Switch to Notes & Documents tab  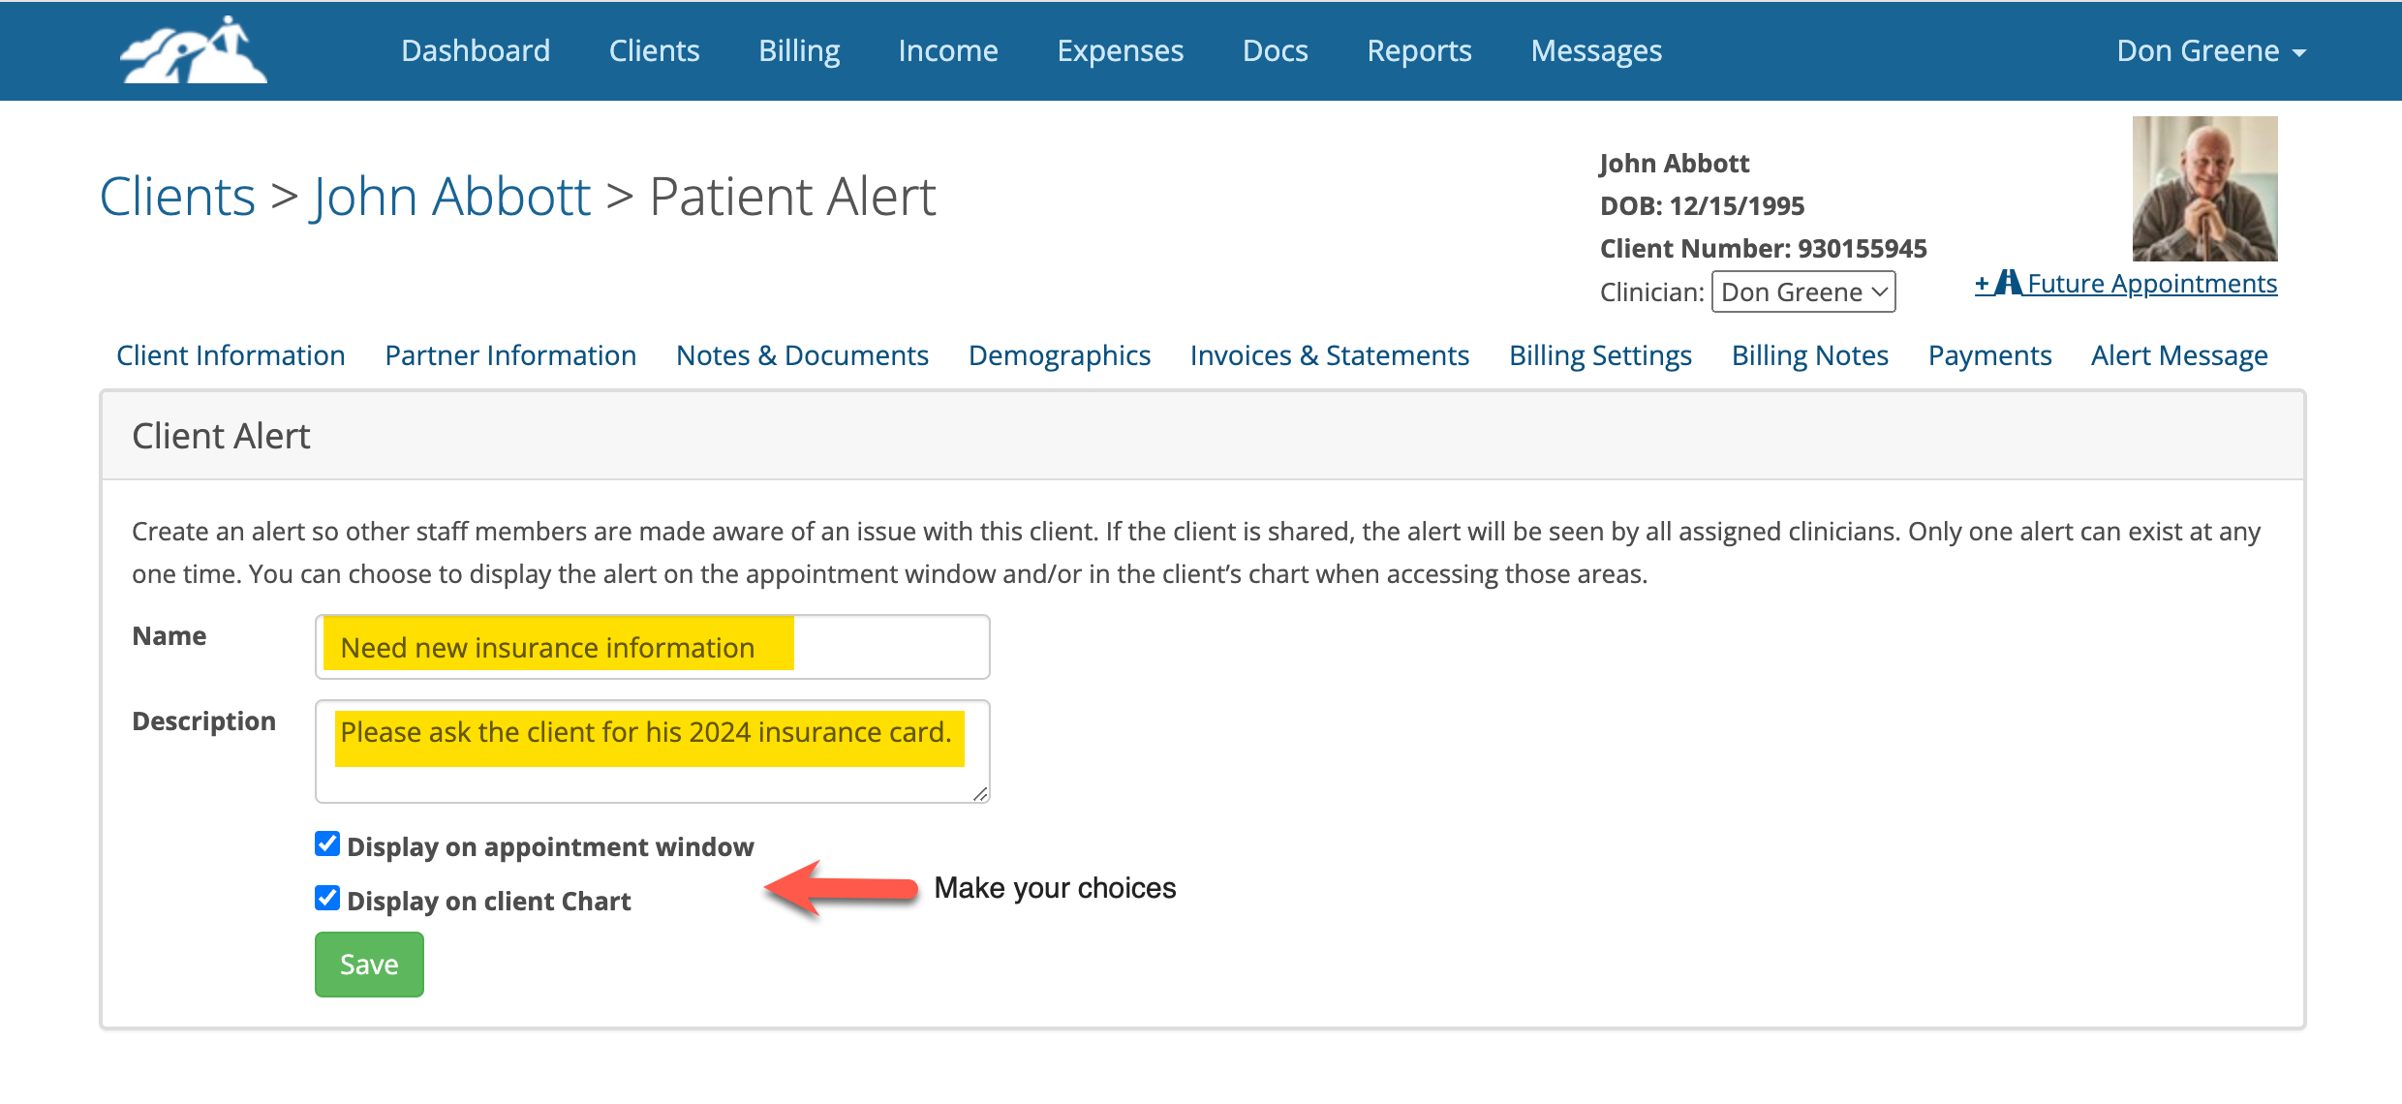(x=802, y=355)
